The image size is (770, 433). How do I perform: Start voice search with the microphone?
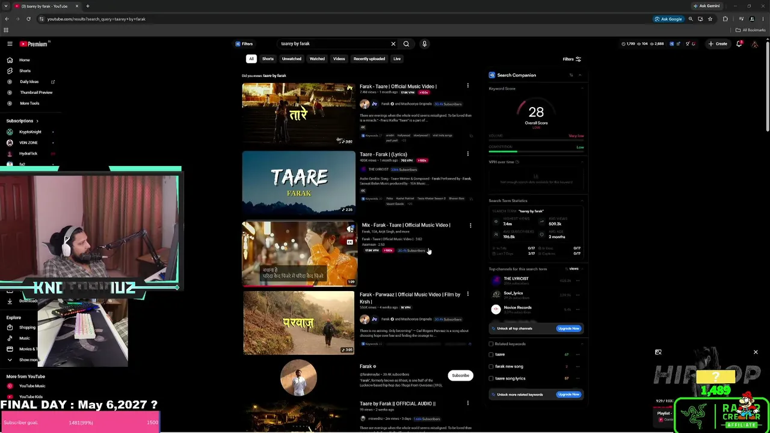tap(424, 44)
